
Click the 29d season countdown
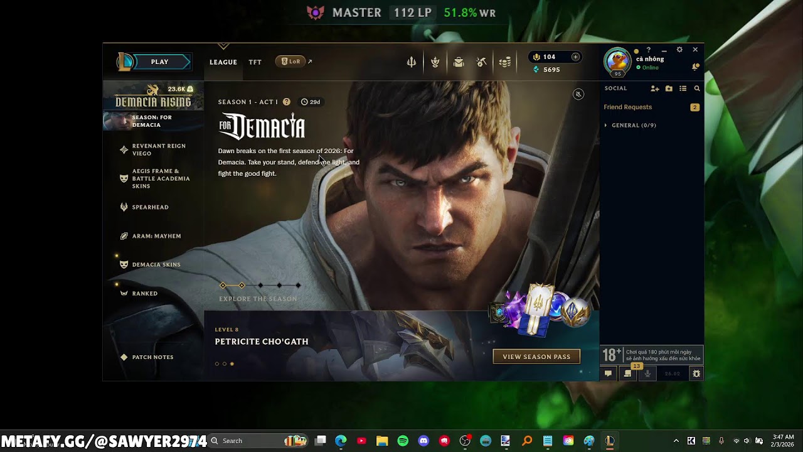[x=311, y=102]
